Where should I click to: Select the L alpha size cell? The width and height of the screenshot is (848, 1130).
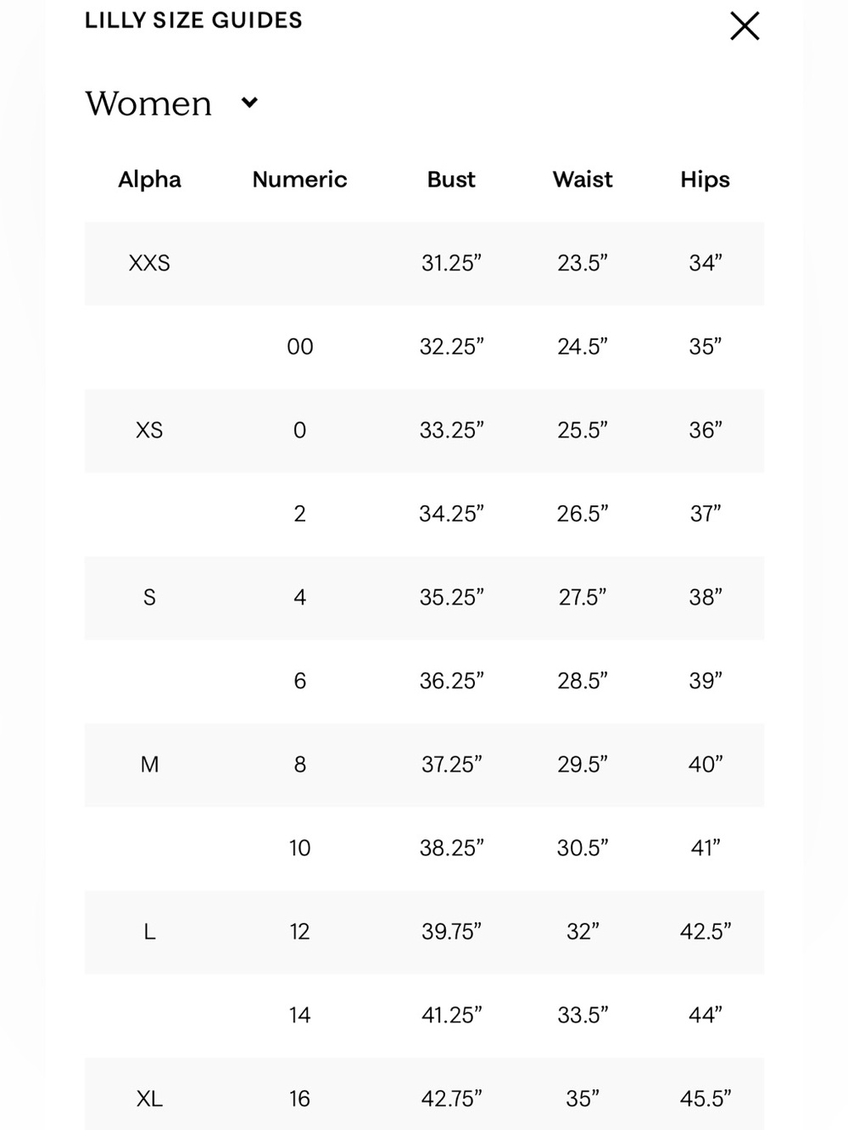[x=149, y=932]
